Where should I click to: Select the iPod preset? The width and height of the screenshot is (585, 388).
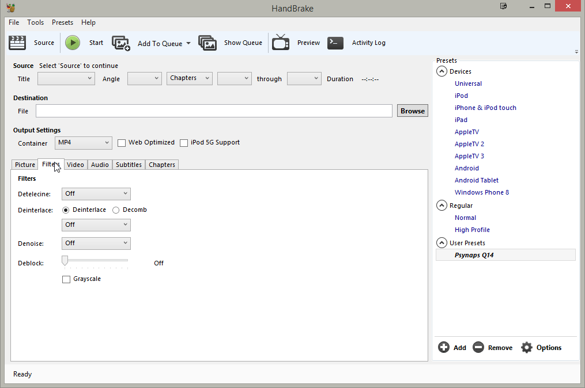click(x=461, y=96)
